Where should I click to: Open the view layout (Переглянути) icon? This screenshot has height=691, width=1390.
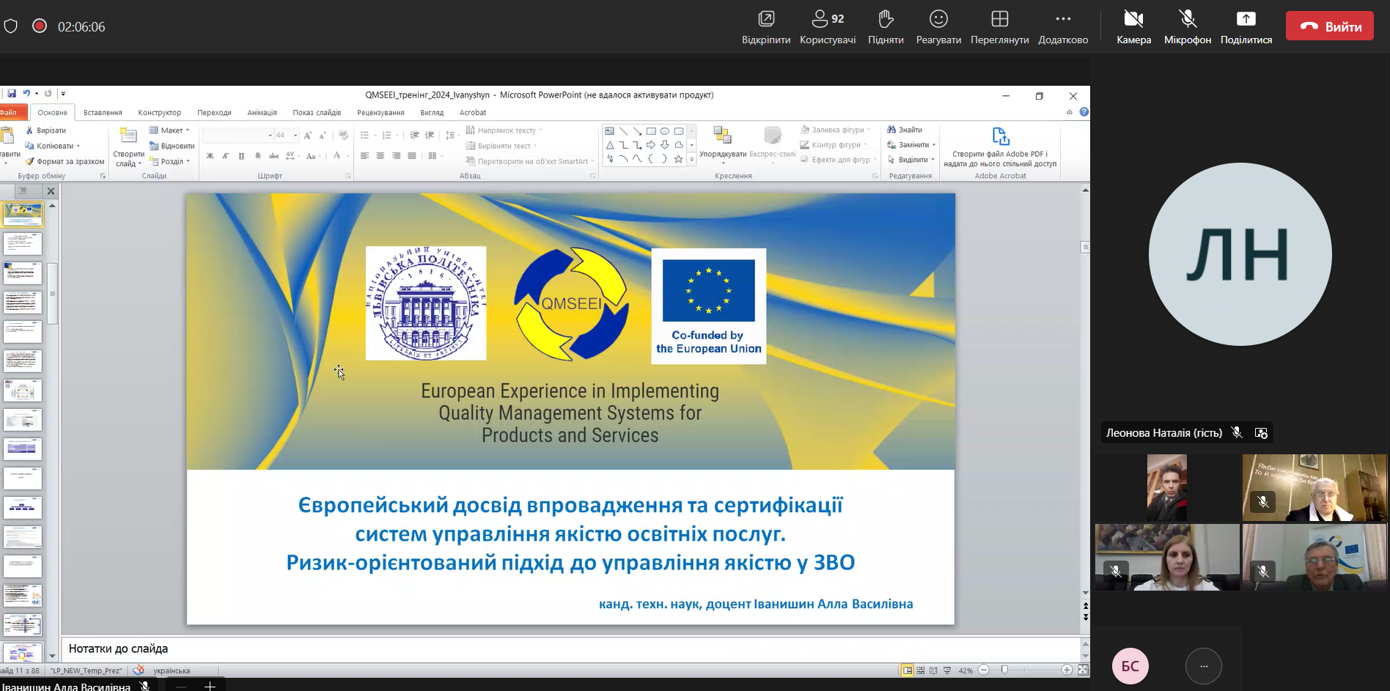click(x=999, y=19)
